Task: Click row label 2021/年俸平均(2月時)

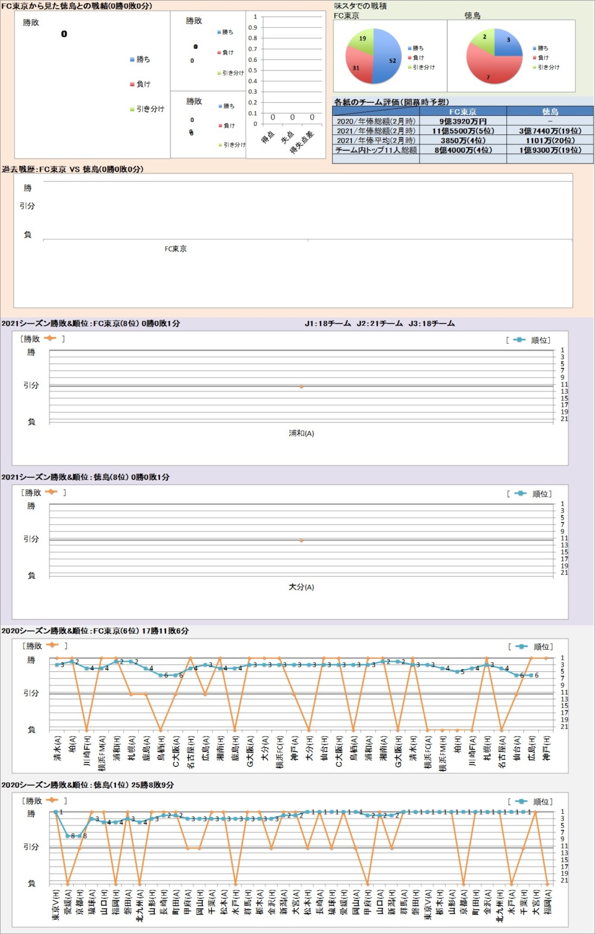Action: [376, 140]
